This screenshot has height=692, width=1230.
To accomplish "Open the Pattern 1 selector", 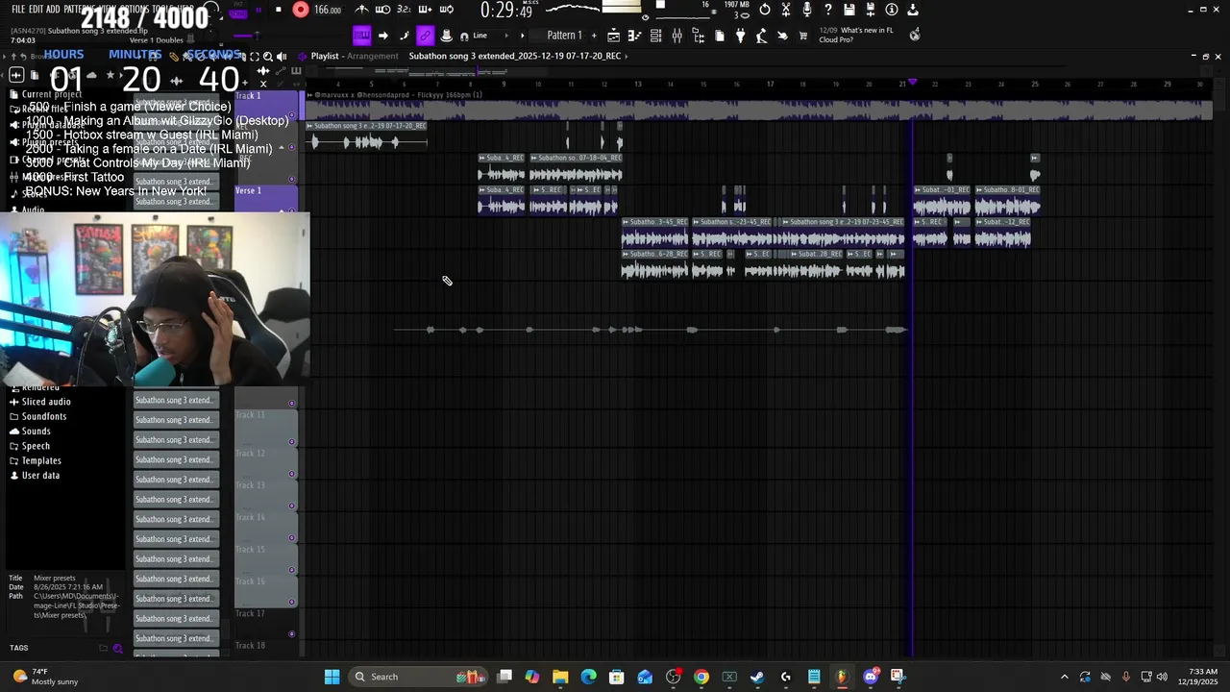I will click(564, 36).
